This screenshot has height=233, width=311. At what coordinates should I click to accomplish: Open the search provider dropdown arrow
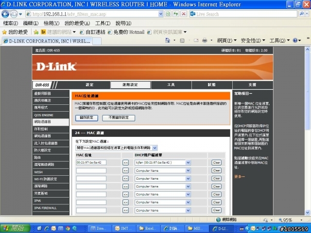[307, 14]
